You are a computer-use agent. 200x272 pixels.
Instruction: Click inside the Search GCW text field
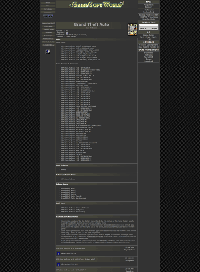[148, 26]
